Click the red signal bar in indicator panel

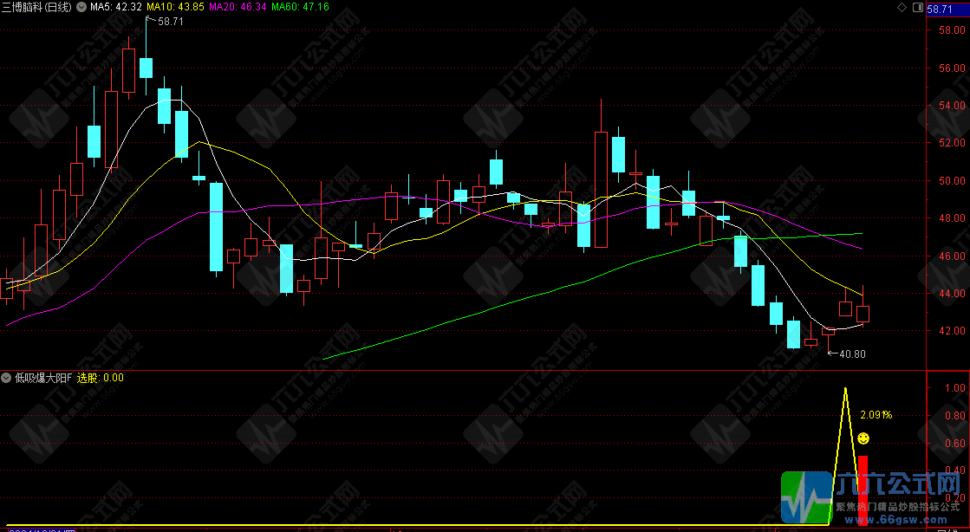click(x=863, y=490)
